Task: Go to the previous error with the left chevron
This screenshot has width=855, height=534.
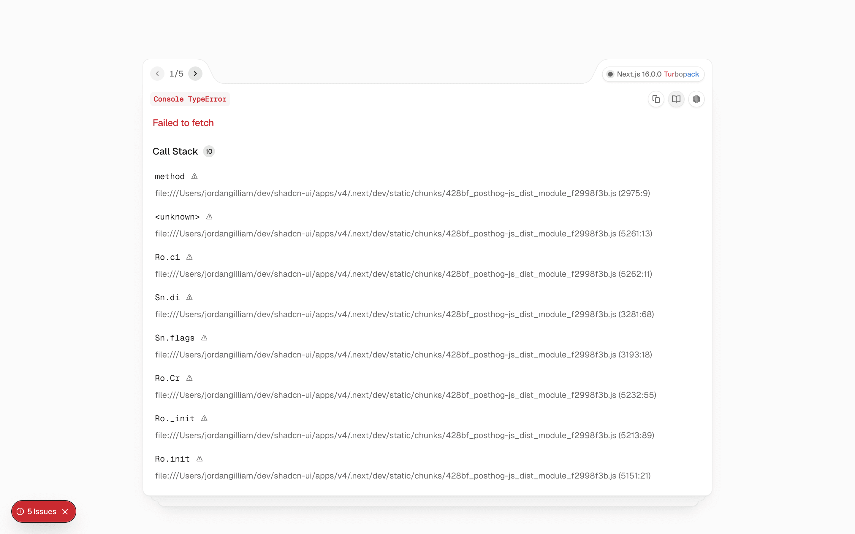Action: (x=158, y=74)
